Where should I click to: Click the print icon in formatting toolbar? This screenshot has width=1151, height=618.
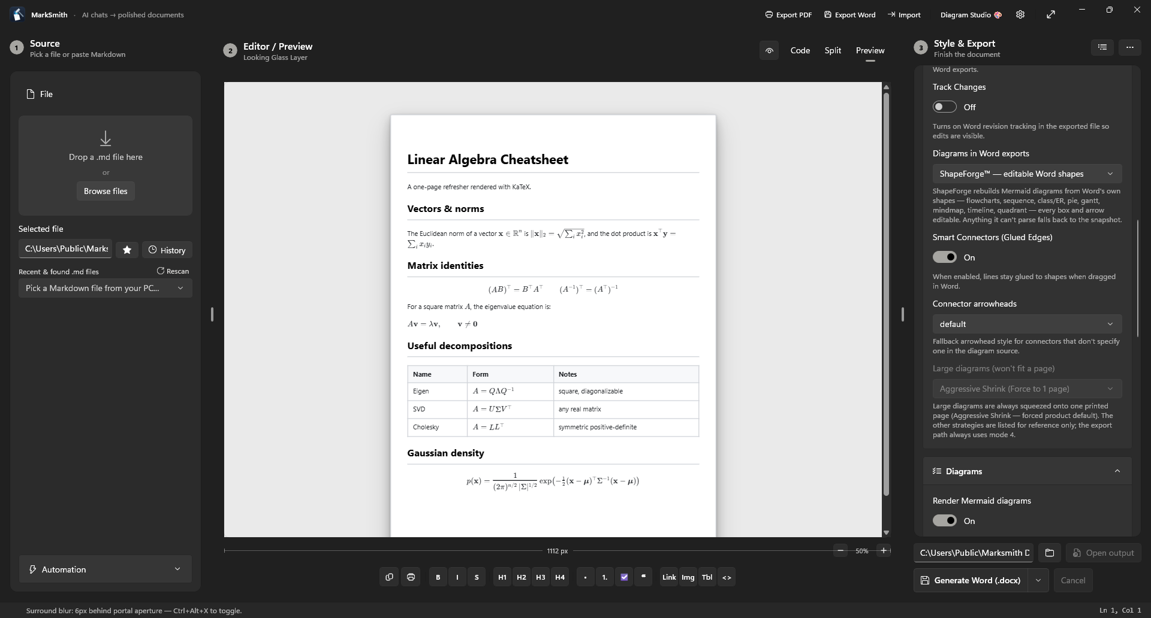411,577
